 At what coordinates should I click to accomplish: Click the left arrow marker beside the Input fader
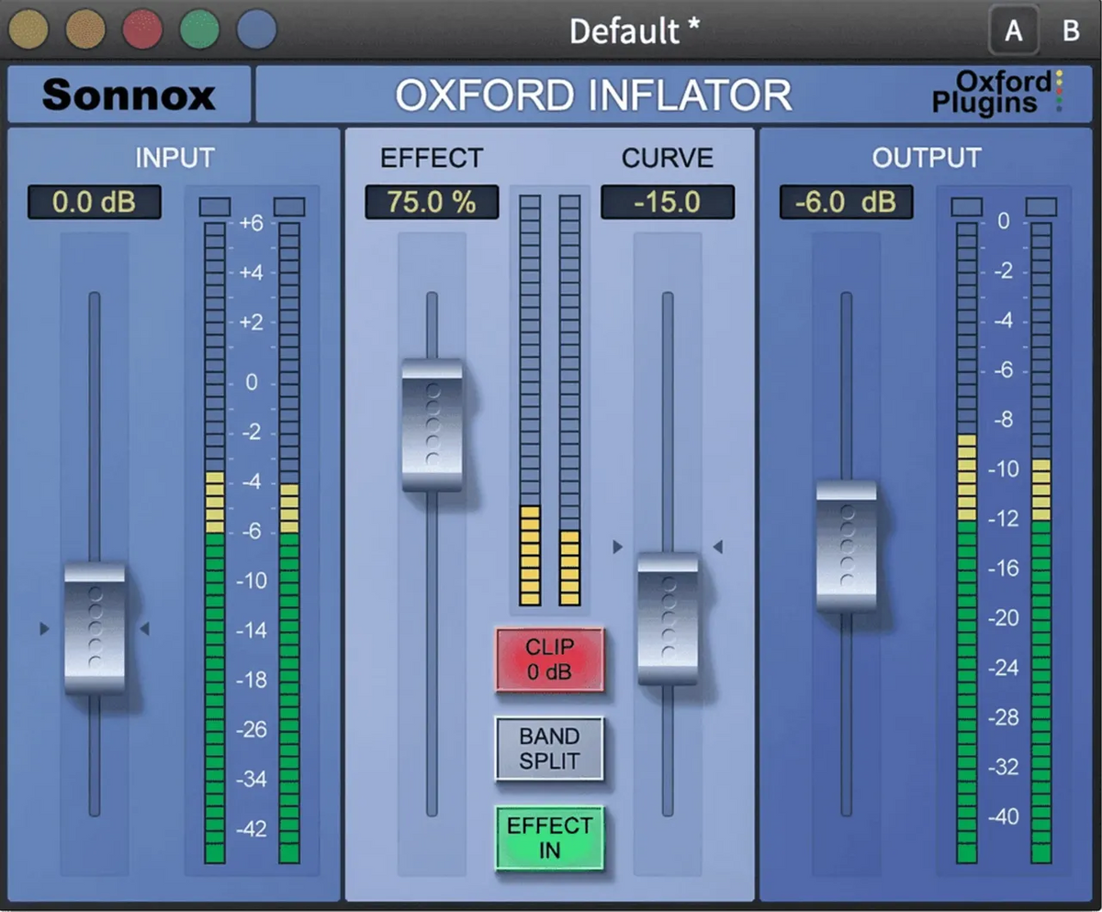pyautogui.click(x=43, y=628)
